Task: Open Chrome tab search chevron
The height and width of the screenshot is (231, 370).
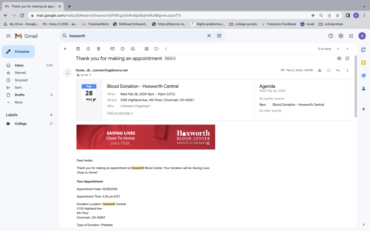Action: [x=364, y=6]
